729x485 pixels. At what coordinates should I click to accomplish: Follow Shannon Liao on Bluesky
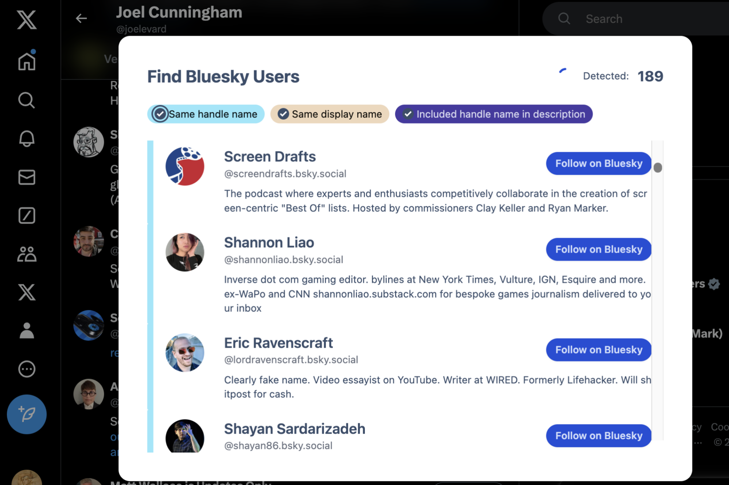coord(598,249)
